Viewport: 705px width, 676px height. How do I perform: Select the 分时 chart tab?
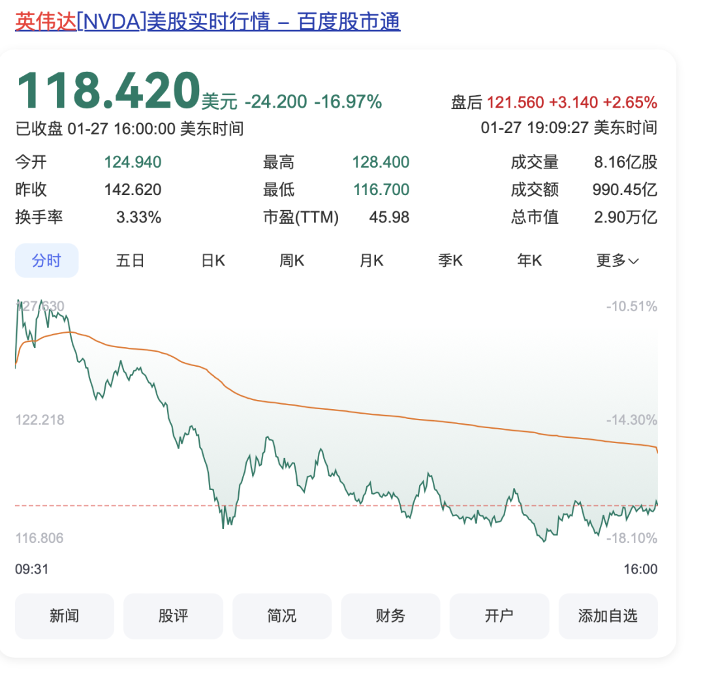point(47,261)
